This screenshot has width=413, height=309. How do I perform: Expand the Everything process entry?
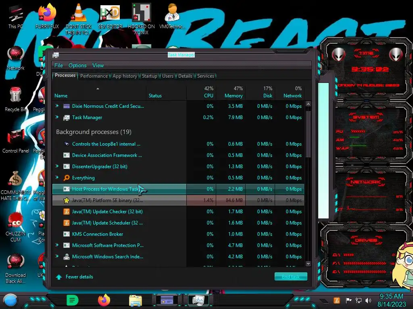tap(56, 177)
